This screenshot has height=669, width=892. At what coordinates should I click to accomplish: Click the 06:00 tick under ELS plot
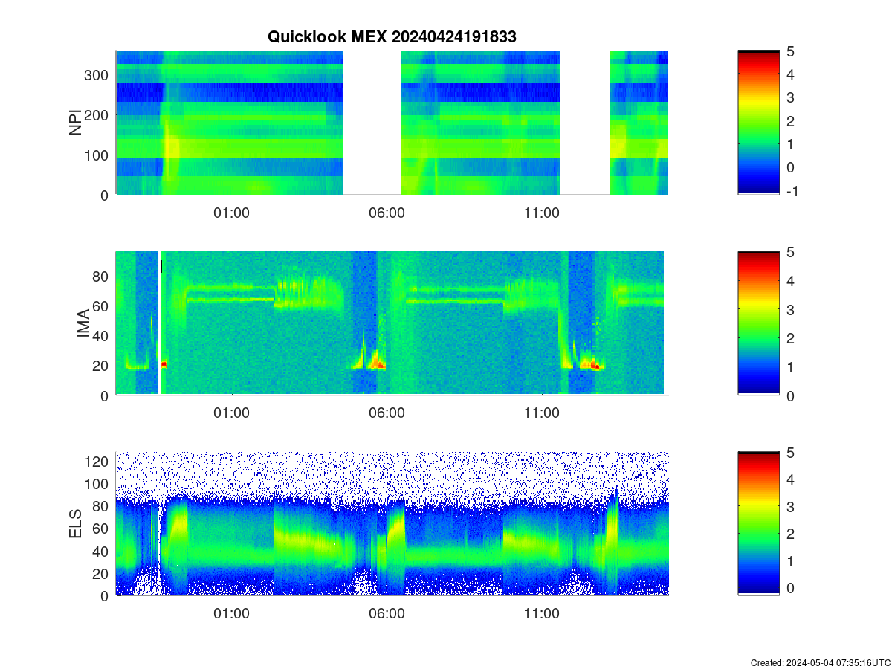(387, 614)
